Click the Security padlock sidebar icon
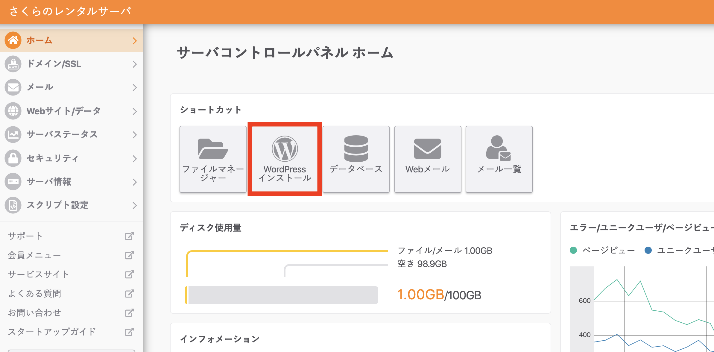 13,158
